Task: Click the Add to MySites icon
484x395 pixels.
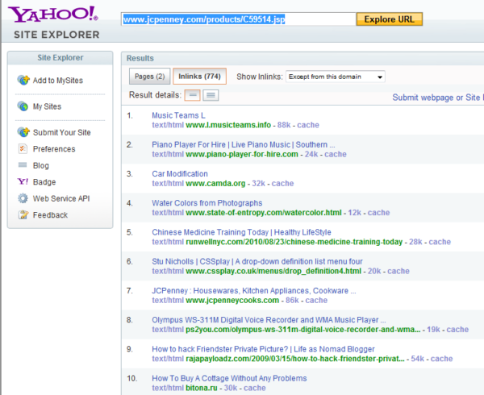Action: [x=23, y=81]
